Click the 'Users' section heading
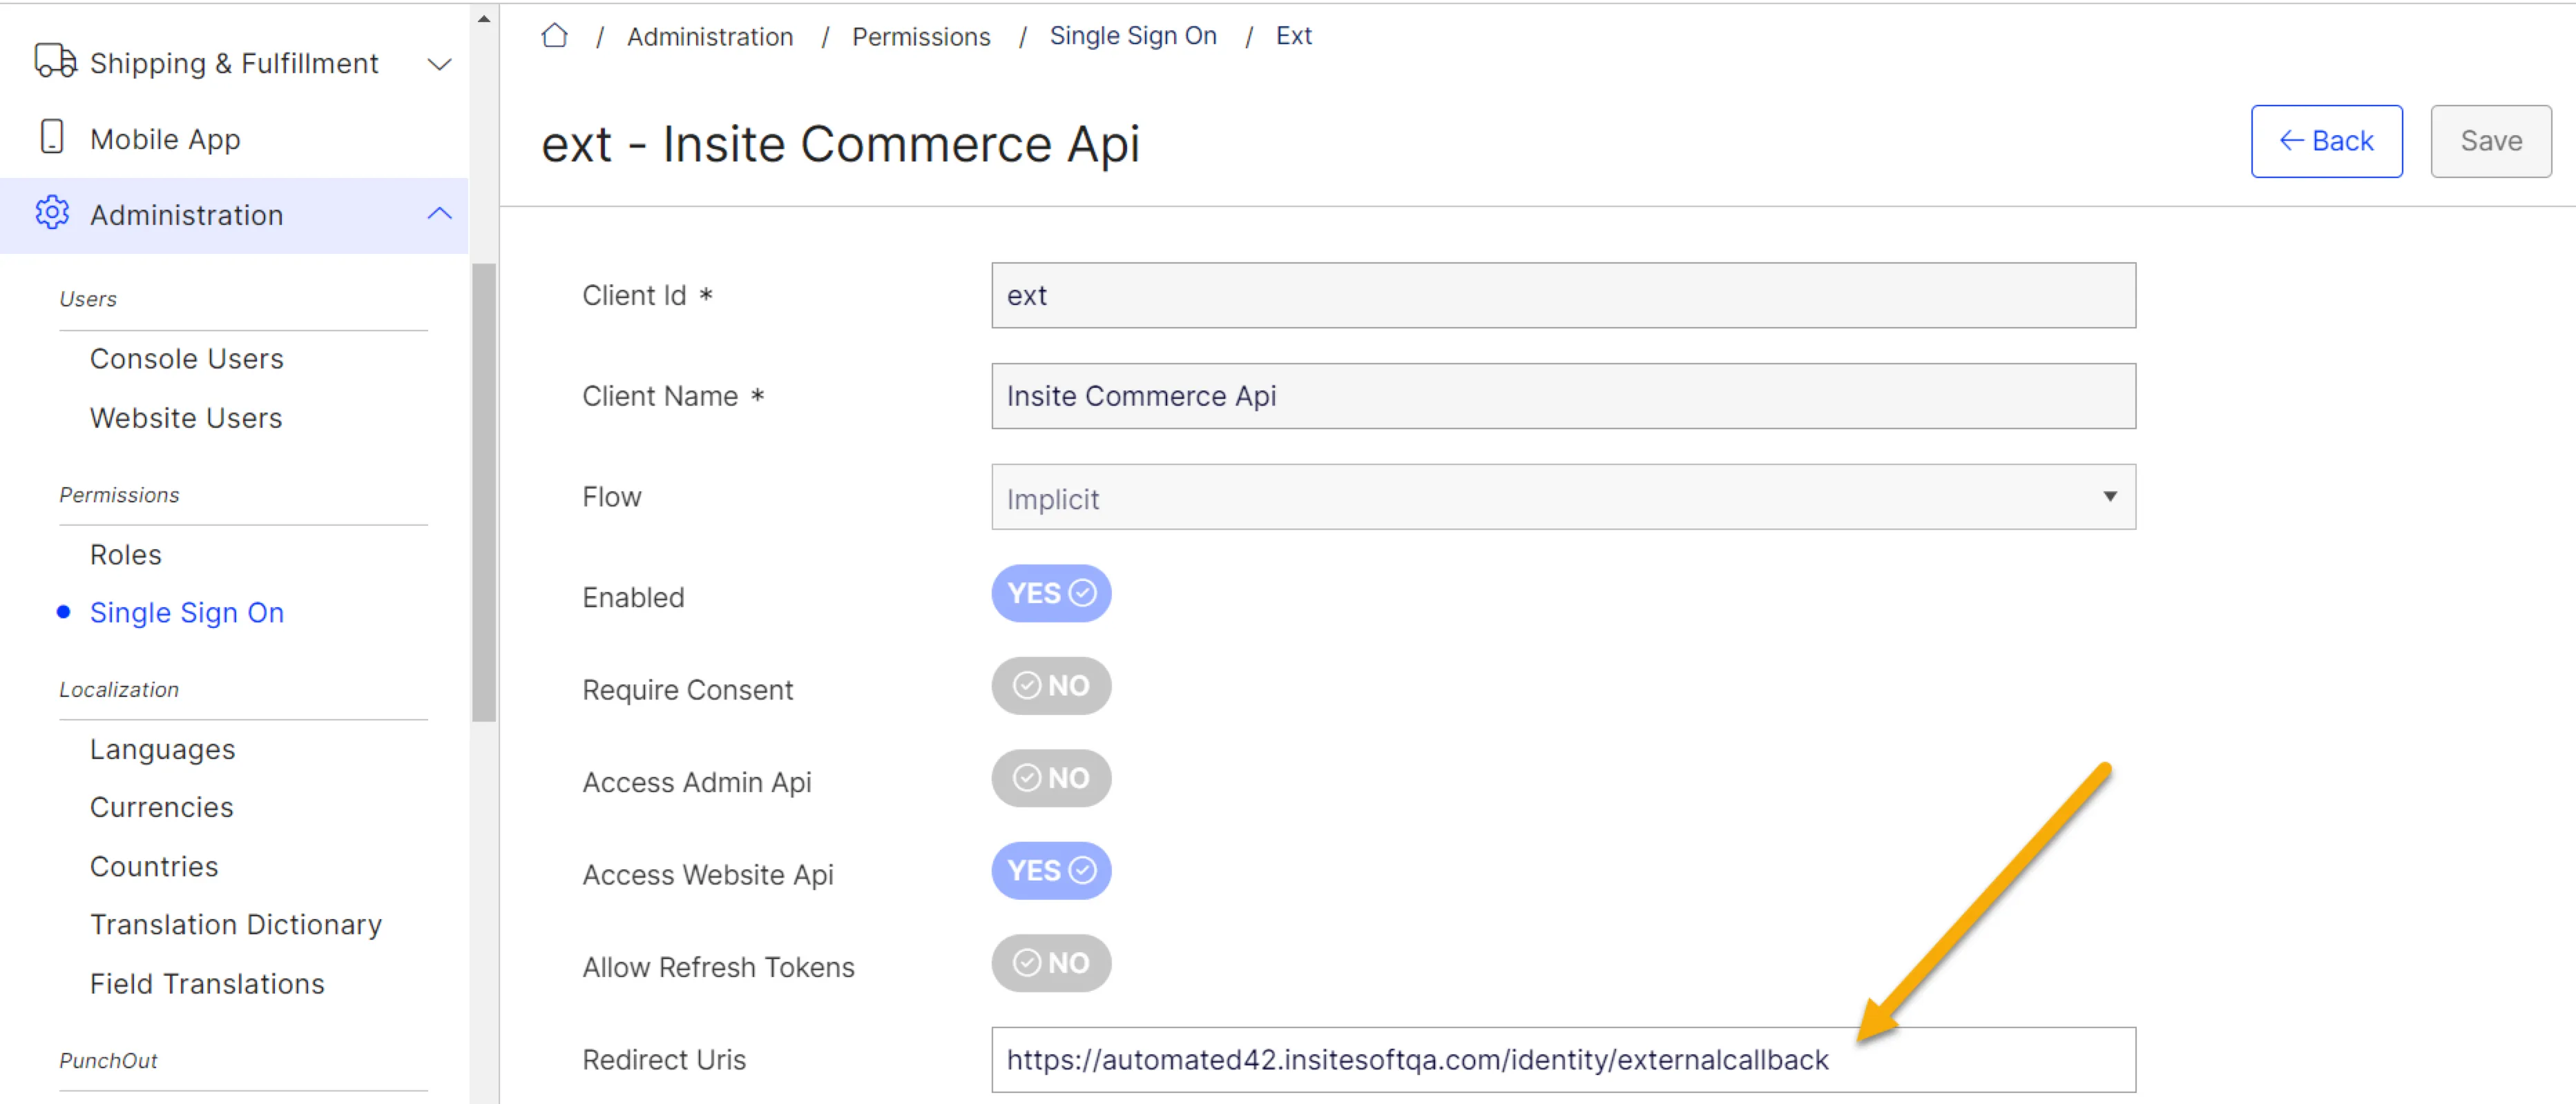The image size is (2576, 1104). [88, 299]
